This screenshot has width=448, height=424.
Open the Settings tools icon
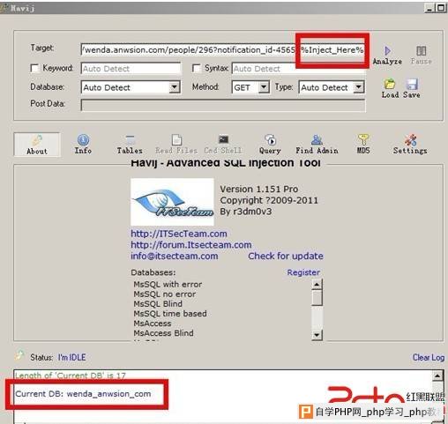click(410, 140)
